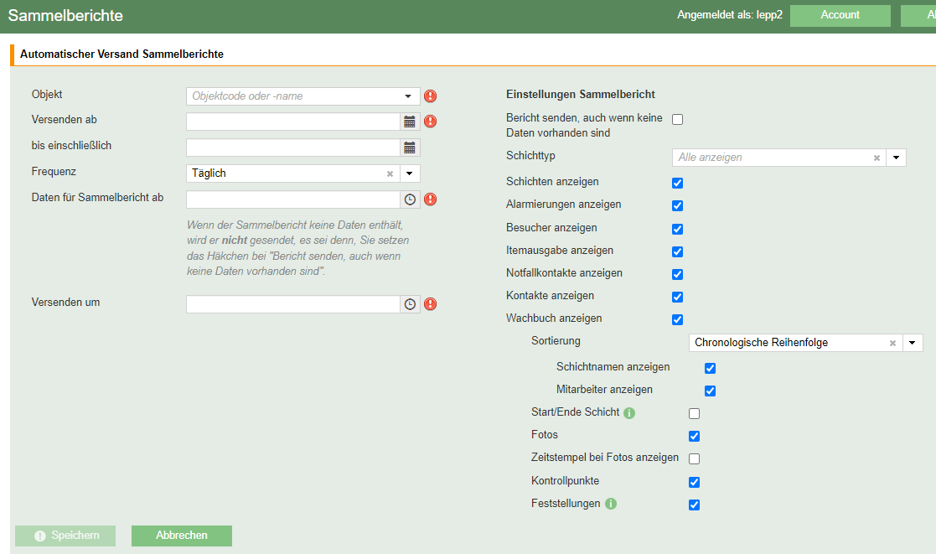Open the Objekt dropdown arrow
The width and height of the screenshot is (936, 554).
click(408, 96)
